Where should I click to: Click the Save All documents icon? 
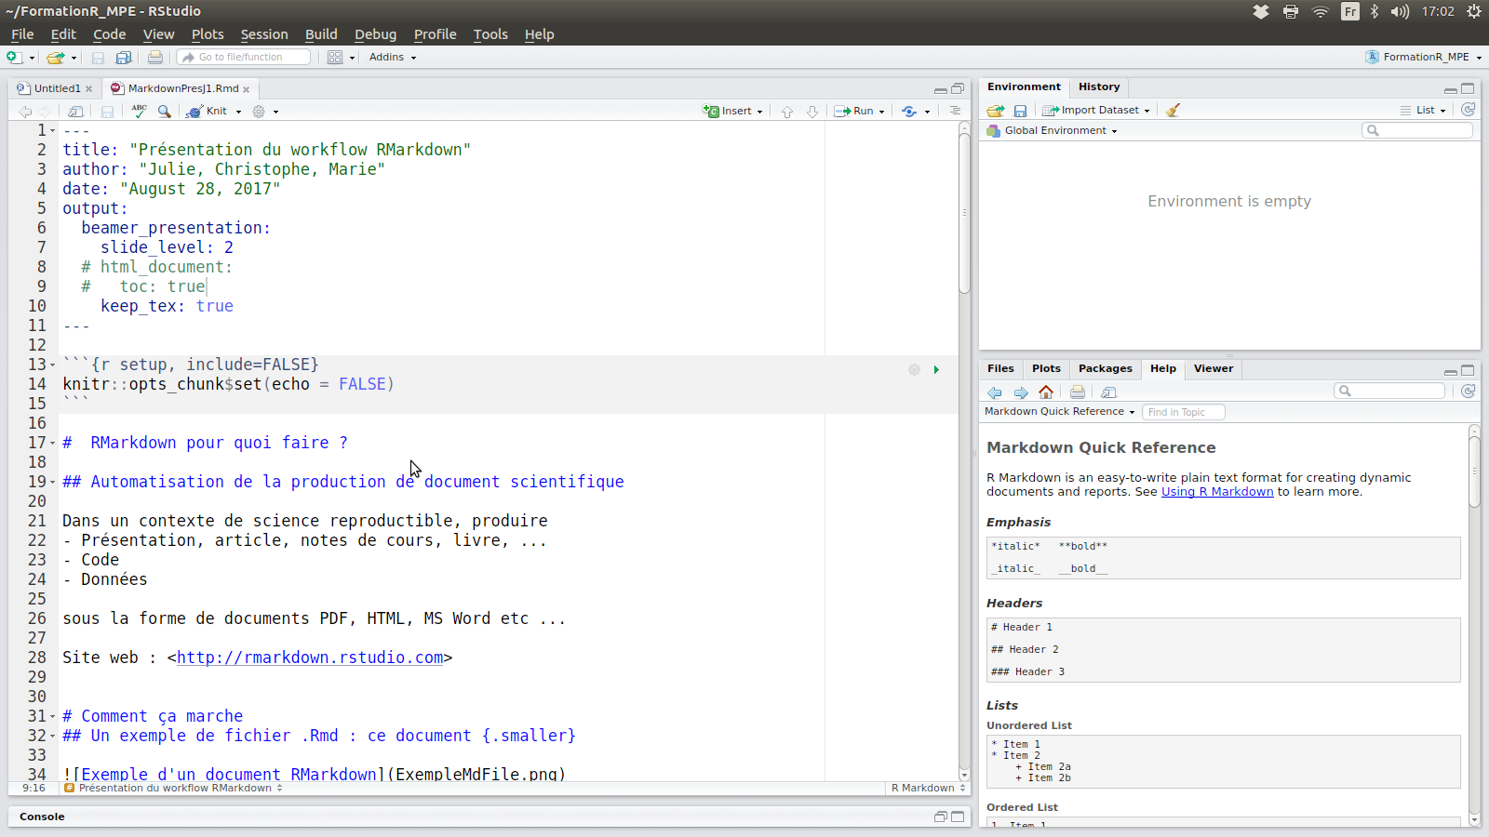(x=123, y=58)
